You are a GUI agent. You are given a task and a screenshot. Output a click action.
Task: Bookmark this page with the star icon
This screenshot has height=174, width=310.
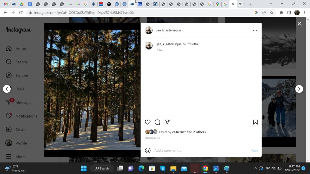(272, 13)
